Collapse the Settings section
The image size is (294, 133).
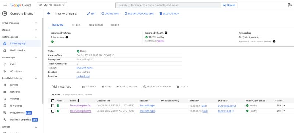[x=36, y=127]
